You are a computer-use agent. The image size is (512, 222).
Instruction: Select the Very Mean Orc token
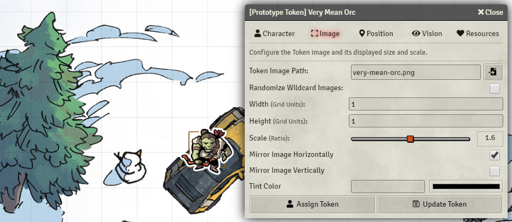208,150
